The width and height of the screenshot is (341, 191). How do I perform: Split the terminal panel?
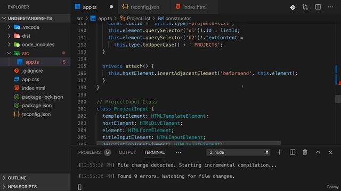point(293,152)
